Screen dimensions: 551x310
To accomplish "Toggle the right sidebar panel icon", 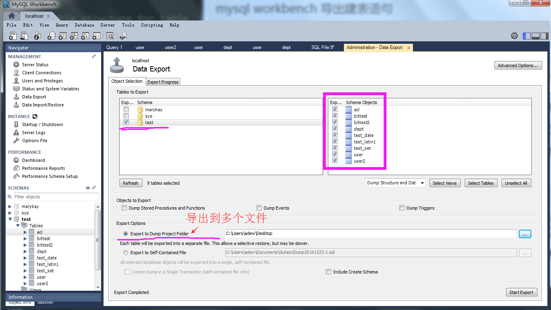I will (545, 36).
